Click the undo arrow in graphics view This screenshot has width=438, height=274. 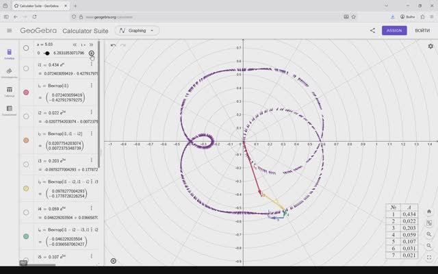click(x=113, y=45)
